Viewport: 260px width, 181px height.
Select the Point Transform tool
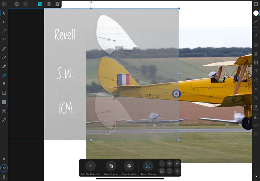pyautogui.click(x=4, y=31)
